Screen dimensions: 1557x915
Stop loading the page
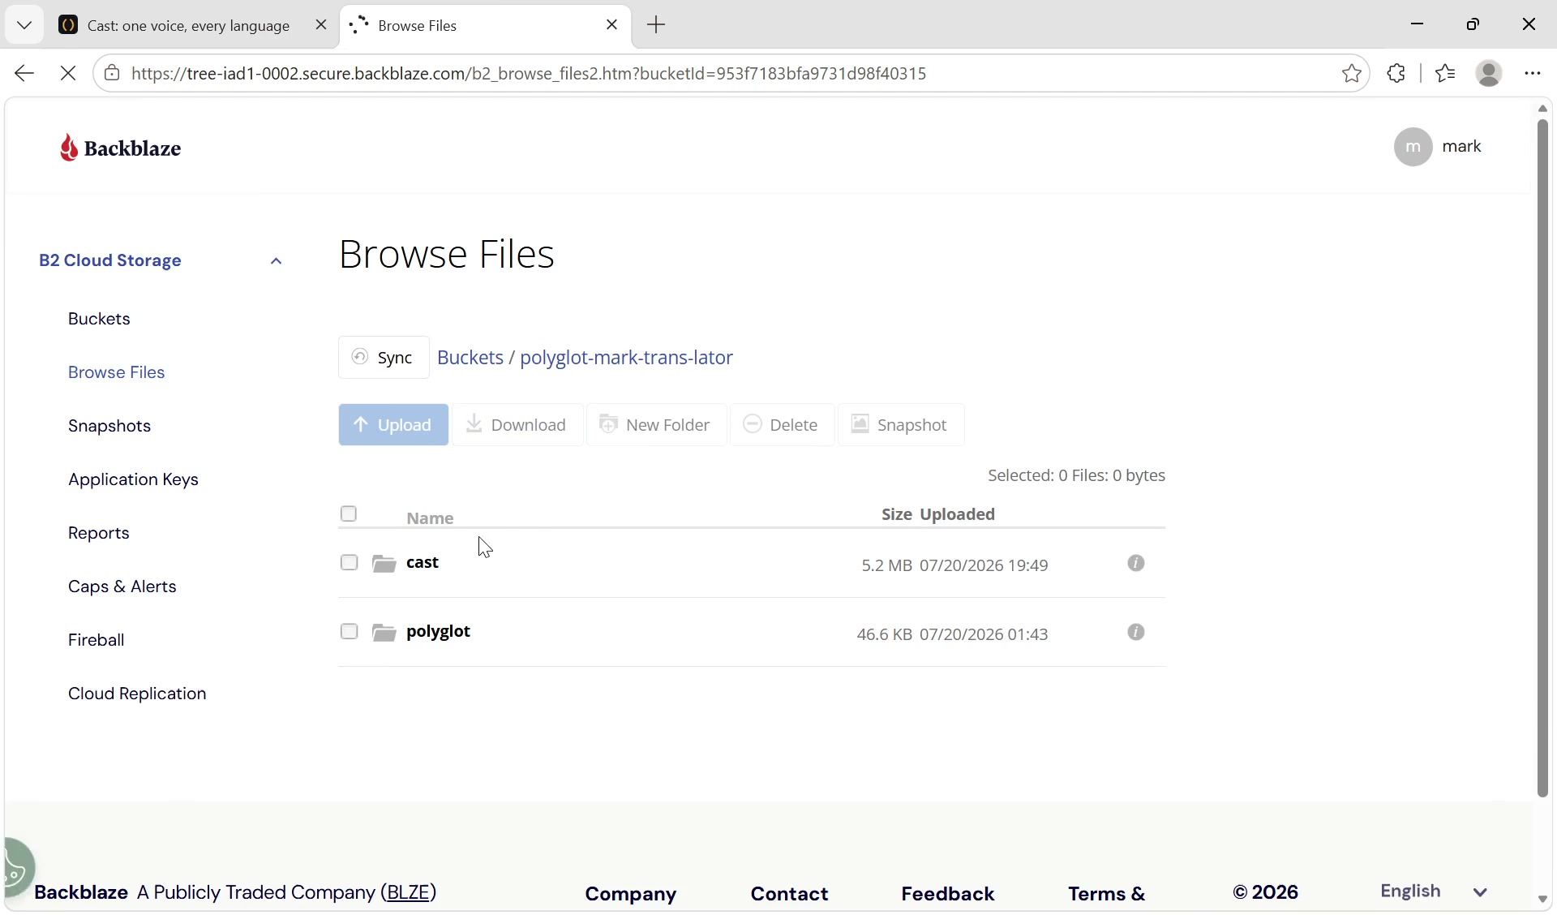pos(68,73)
